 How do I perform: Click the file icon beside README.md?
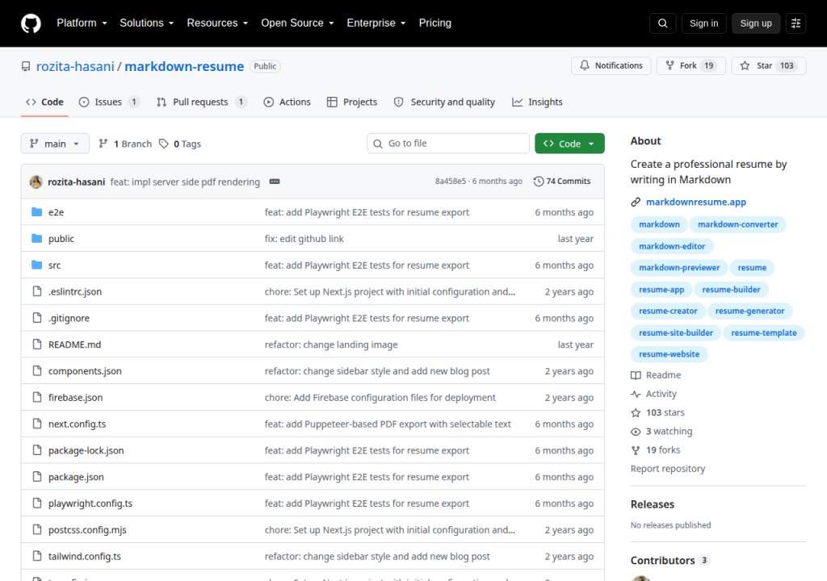[x=37, y=345]
